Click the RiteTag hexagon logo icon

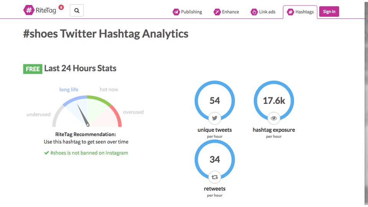pyautogui.click(x=29, y=10)
